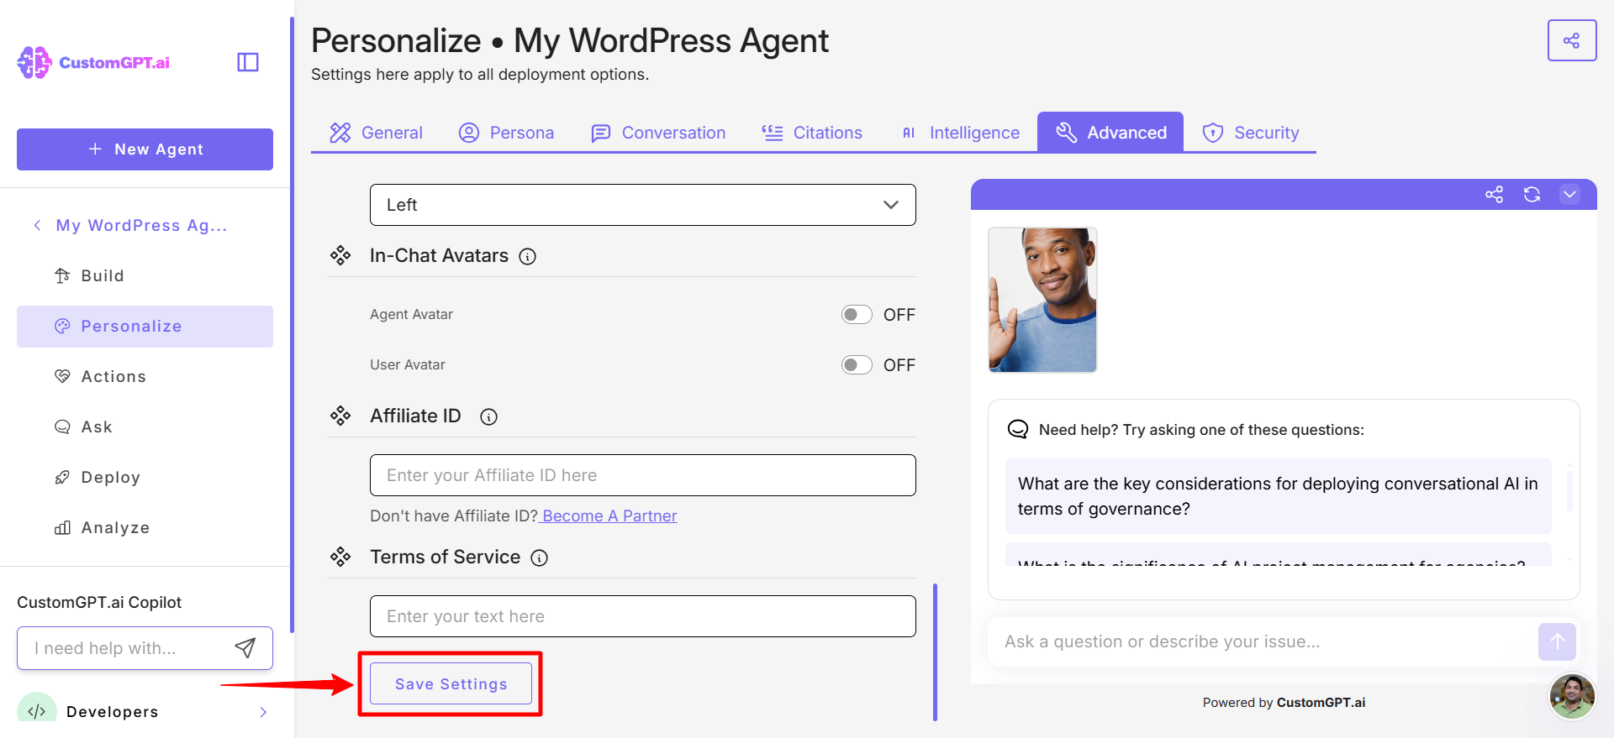Open Ask in the sidebar
This screenshot has width=1614, height=738.
coord(145,427)
